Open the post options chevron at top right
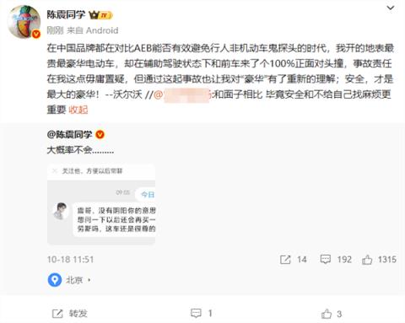 tap(391, 8)
